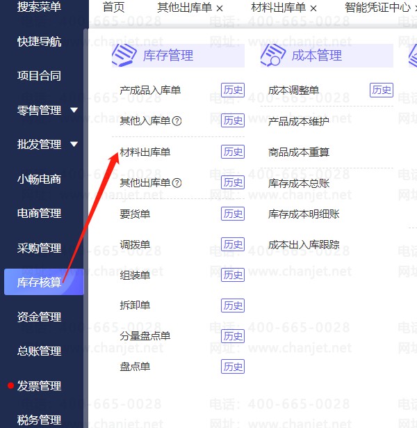Open the 库存成本总账 link
Screen dimensions: 417x428
pos(299,184)
